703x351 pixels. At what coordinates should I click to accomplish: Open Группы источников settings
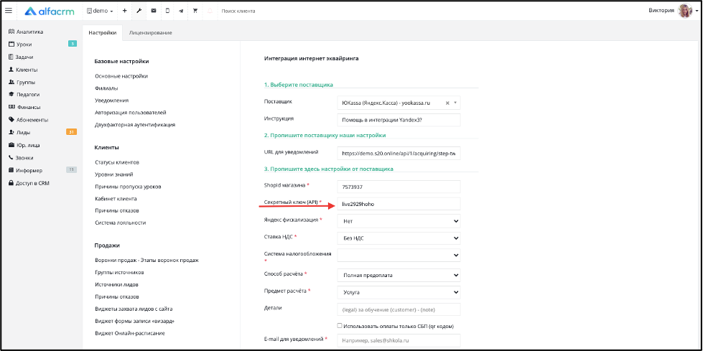click(x=119, y=272)
